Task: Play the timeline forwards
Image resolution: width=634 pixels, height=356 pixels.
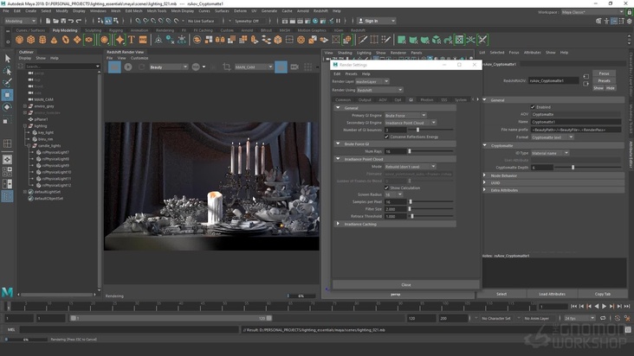Action: point(604,307)
